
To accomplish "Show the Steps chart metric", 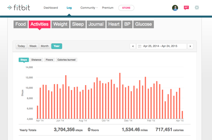I will (24, 60).
